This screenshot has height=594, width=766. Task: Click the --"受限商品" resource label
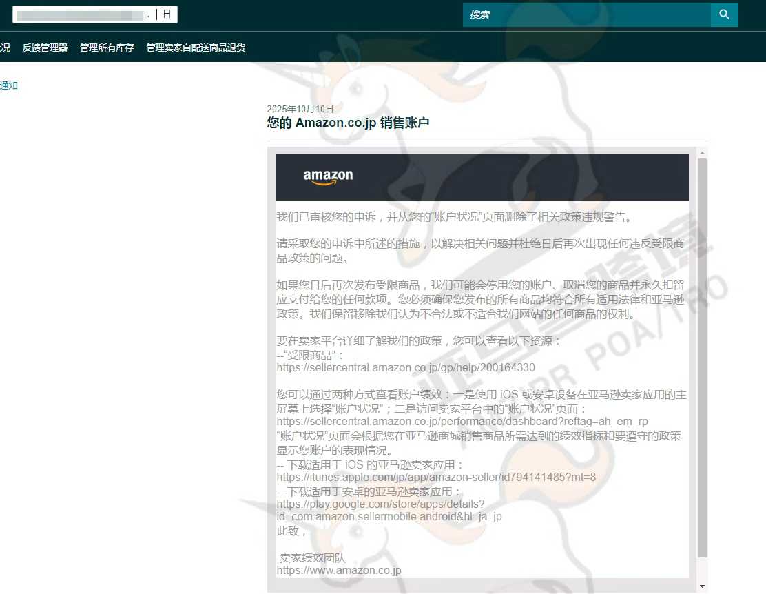(310, 356)
